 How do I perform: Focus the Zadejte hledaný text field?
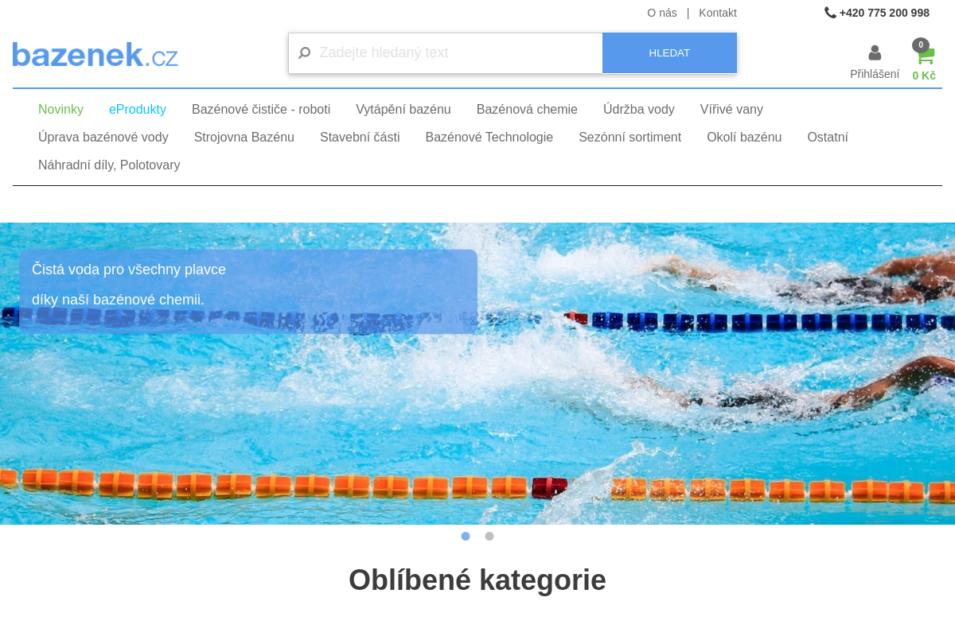[x=459, y=53]
